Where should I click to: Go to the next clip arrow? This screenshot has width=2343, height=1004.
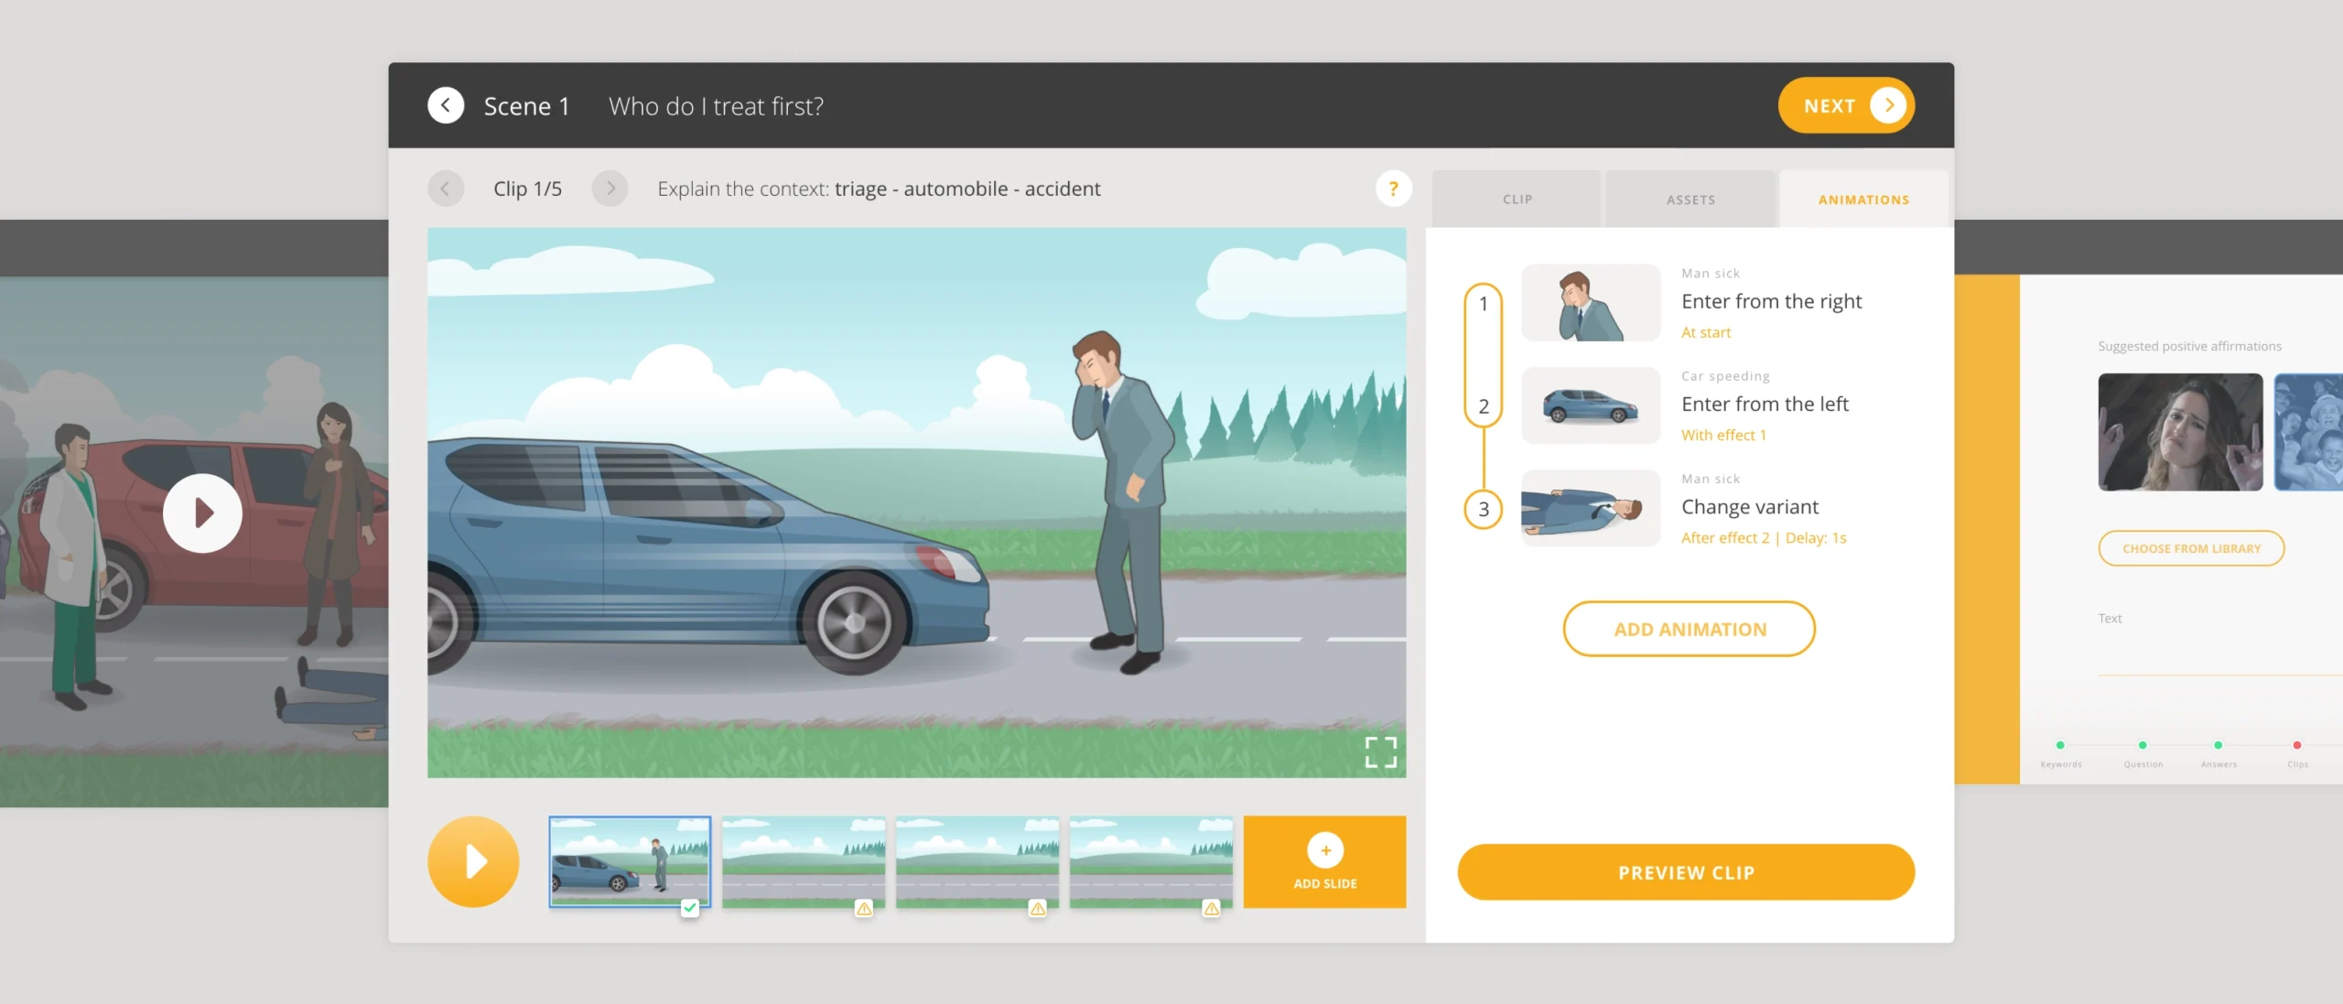click(x=610, y=189)
